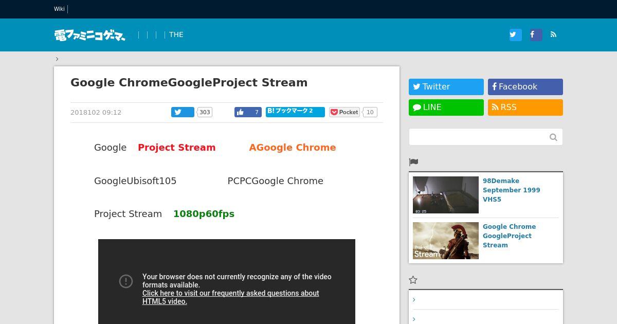Open the header RSS feed icon
The height and width of the screenshot is (324, 617).
click(554, 35)
